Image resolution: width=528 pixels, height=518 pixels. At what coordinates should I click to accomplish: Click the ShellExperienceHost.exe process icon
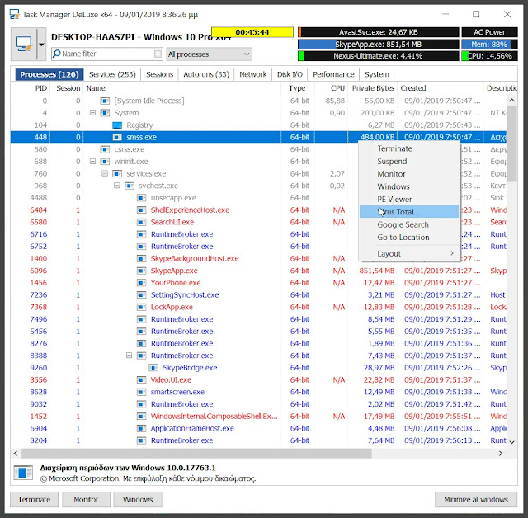point(141,210)
